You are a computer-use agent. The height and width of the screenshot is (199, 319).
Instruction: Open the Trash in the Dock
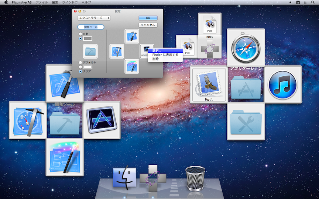tap(195, 178)
